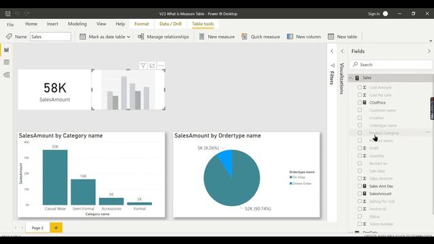Click the Sign in link
The image size is (434, 244).
click(x=374, y=14)
